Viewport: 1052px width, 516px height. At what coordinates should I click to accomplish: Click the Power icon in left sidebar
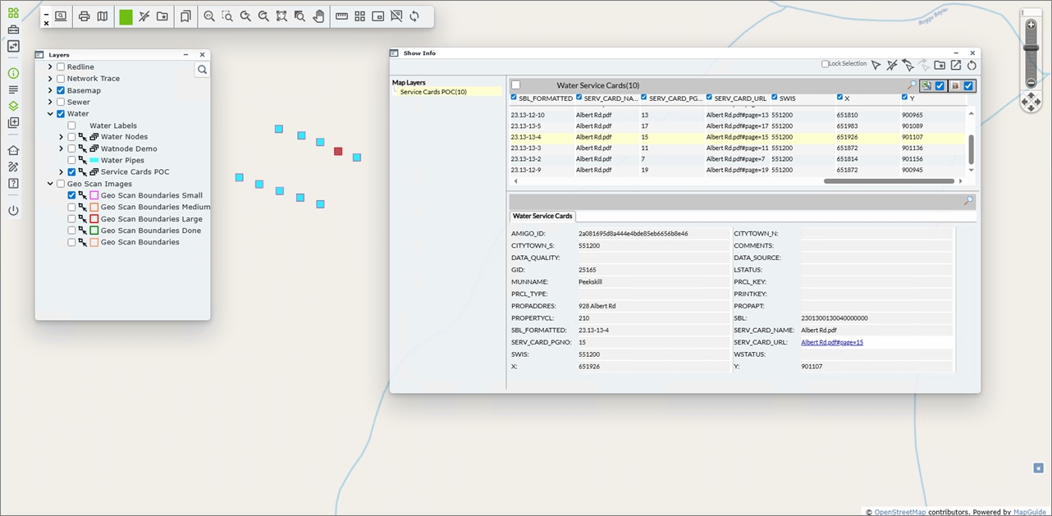coord(13,211)
